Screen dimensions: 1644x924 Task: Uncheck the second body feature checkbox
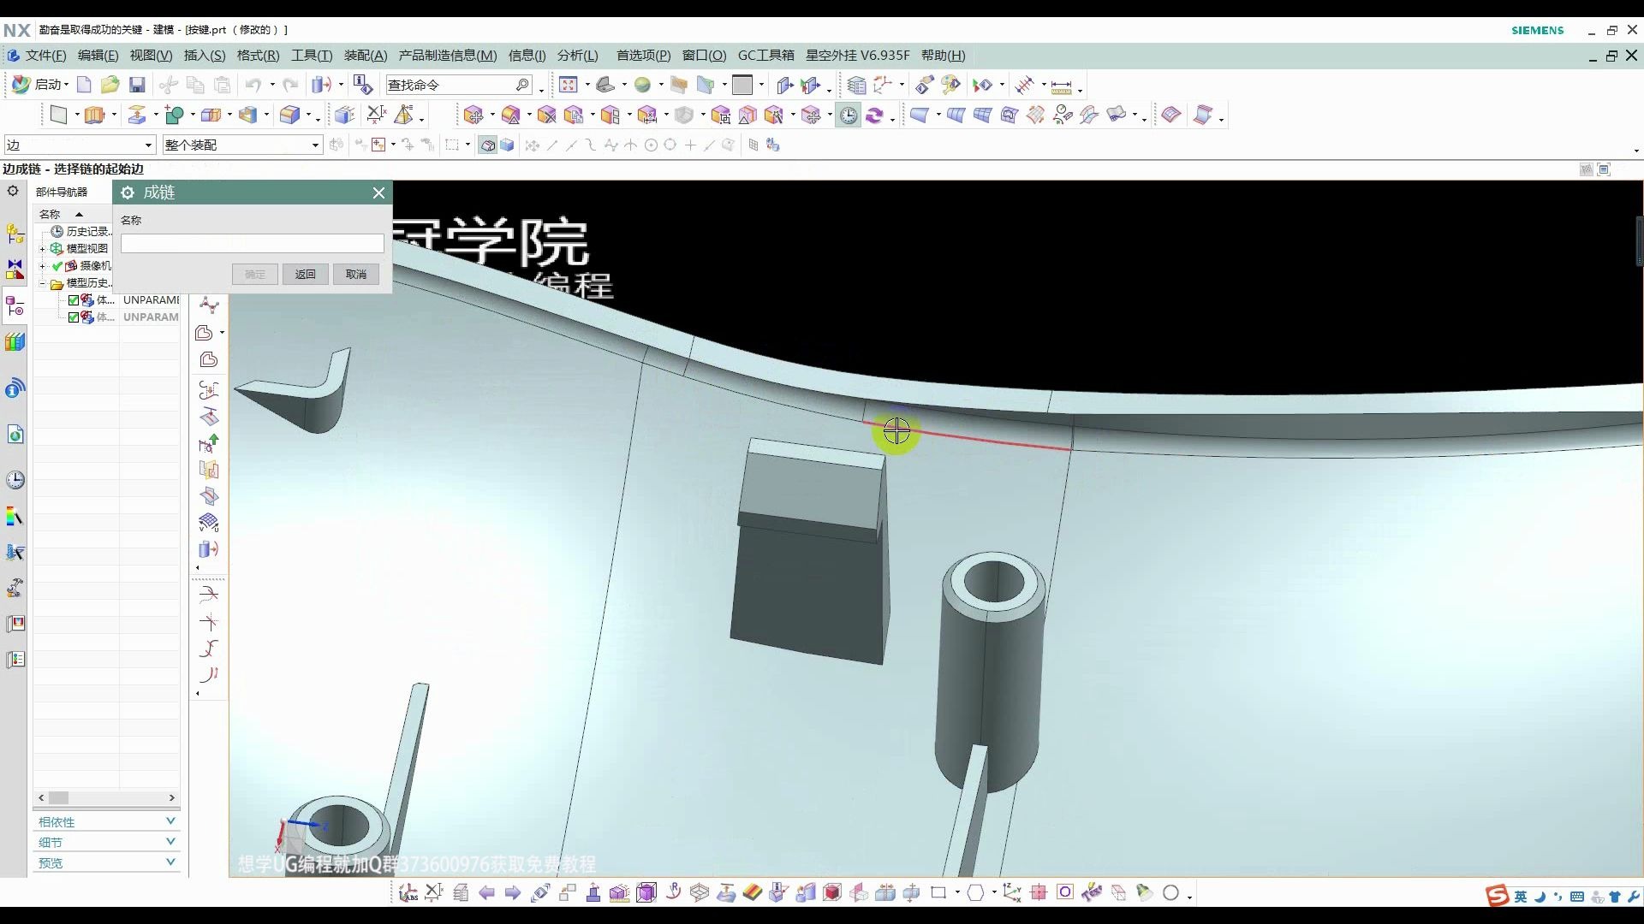pos(74,317)
